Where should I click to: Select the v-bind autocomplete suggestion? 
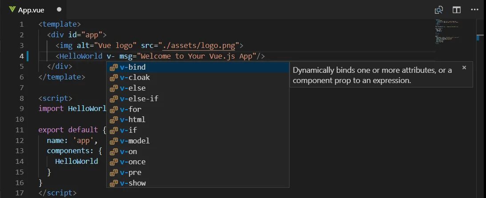click(133, 67)
